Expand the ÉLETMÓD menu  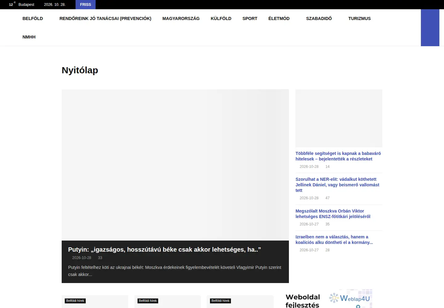(x=279, y=18)
